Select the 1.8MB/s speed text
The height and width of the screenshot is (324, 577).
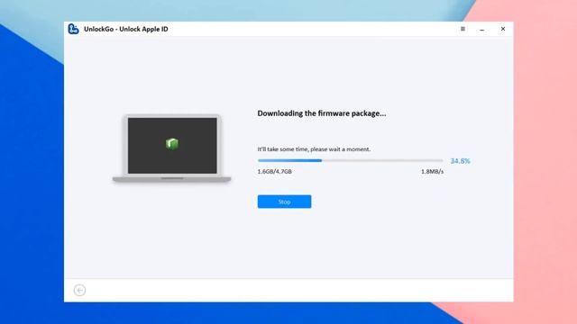[432, 172]
